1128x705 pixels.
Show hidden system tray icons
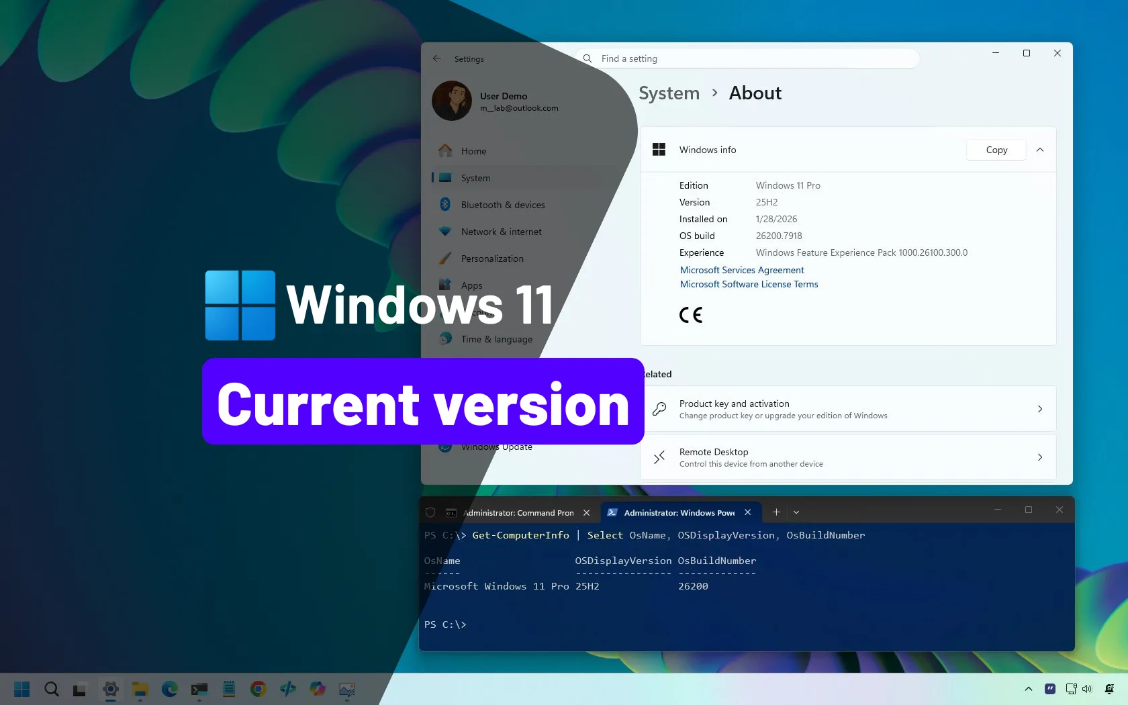point(1028,689)
